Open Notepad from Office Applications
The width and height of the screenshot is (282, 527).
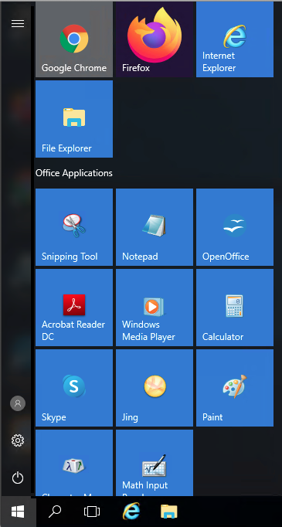pyautogui.click(x=155, y=227)
